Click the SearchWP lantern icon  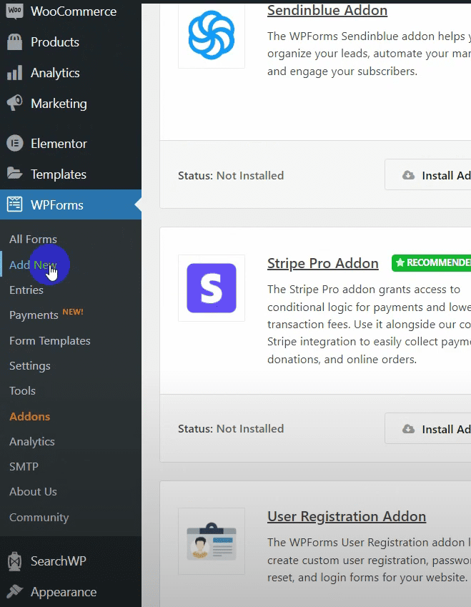[14, 561]
